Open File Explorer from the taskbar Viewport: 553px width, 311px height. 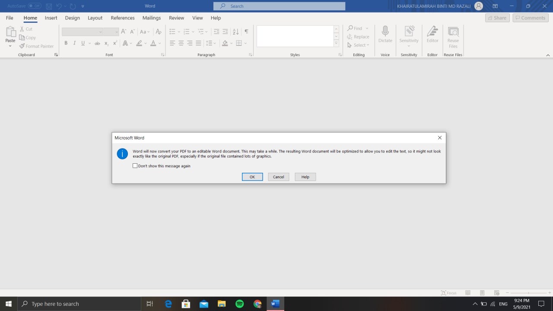[222, 304]
